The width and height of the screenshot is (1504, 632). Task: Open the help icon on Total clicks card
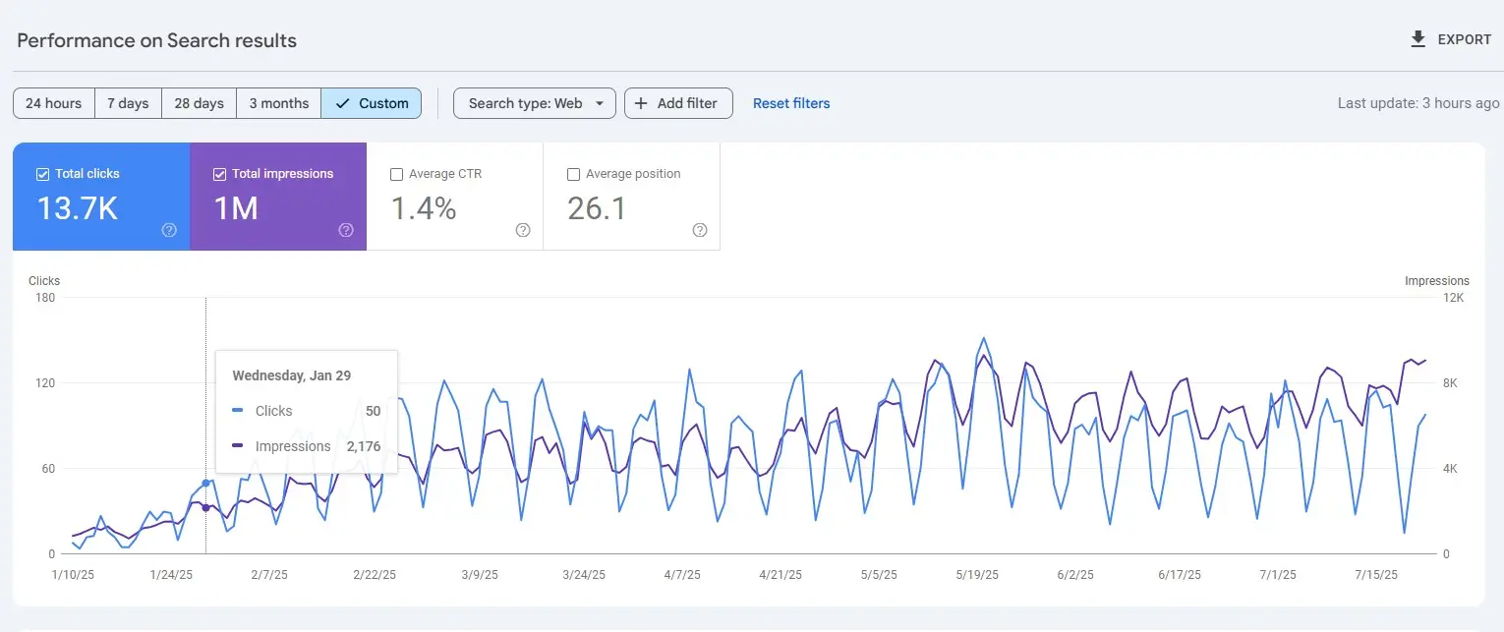tap(168, 230)
